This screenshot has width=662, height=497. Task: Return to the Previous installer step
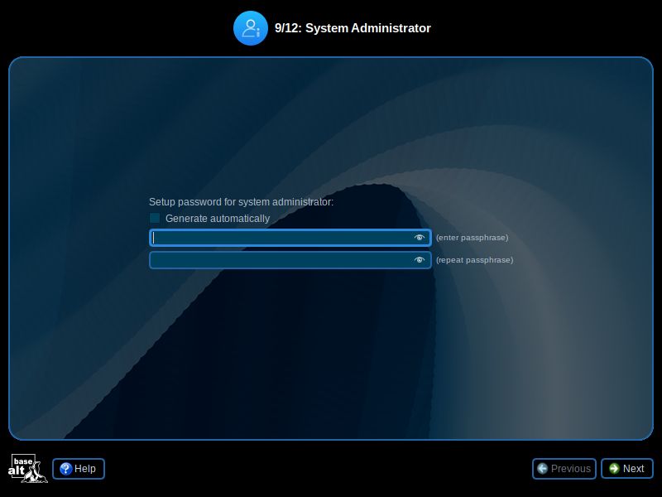[564, 469]
